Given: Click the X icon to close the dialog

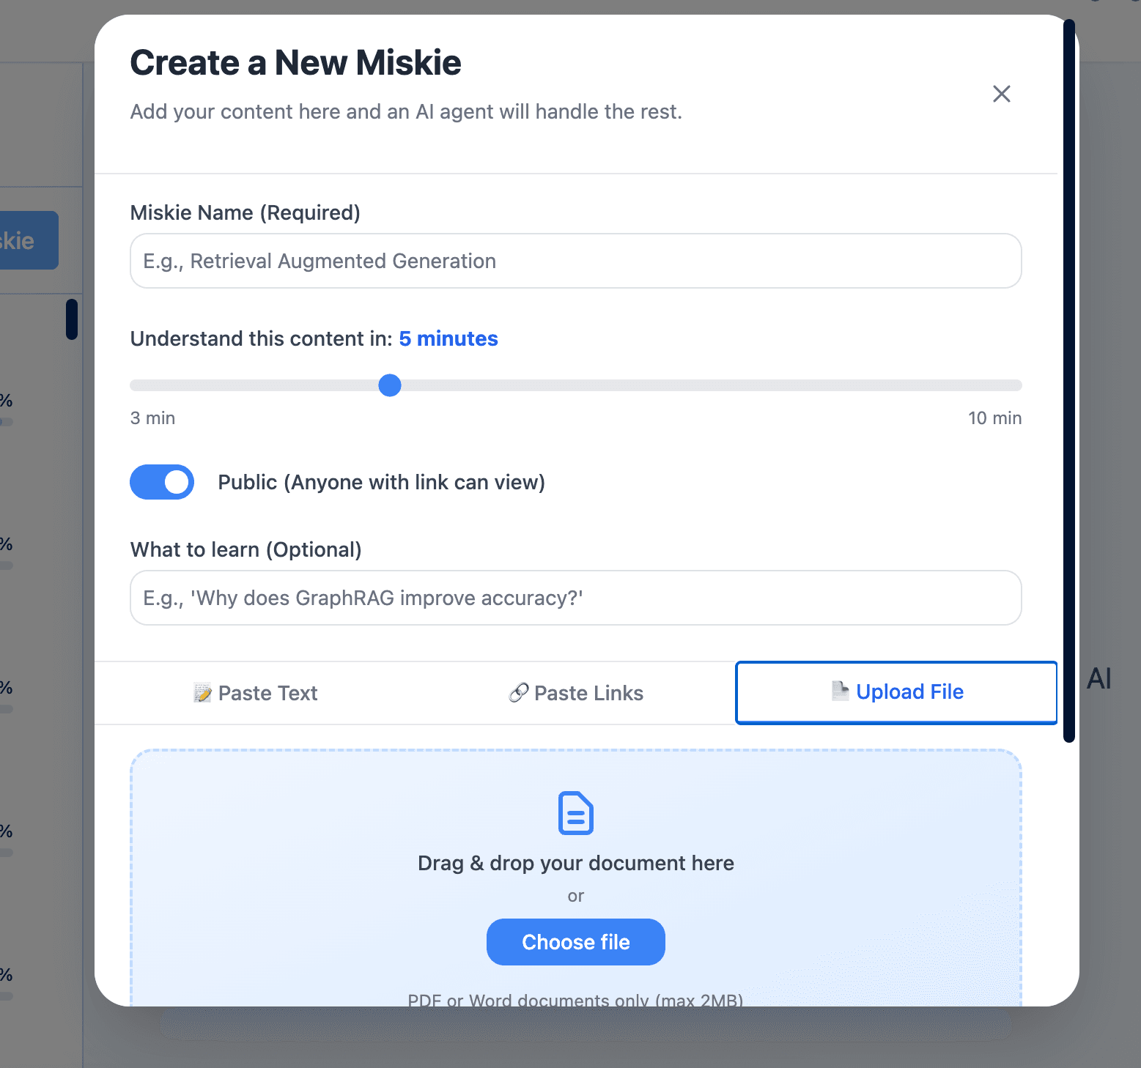Looking at the screenshot, I should (x=1001, y=94).
